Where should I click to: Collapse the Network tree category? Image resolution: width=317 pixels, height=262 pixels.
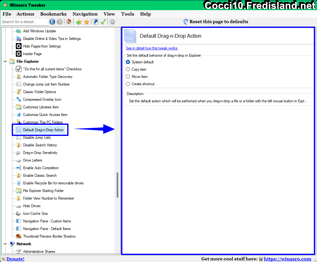click(5, 244)
